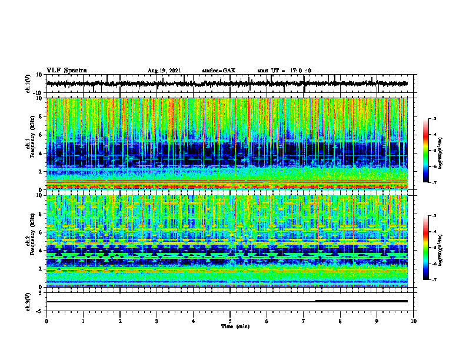The width and height of the screenshot is (466, 360).
Task: Click the "6" tick label on the Time axis
Action: [x=267, y=321]
